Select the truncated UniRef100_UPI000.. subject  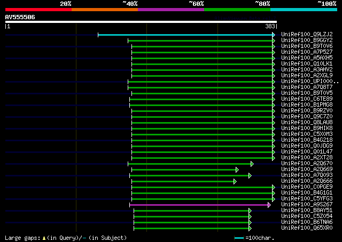310,82
